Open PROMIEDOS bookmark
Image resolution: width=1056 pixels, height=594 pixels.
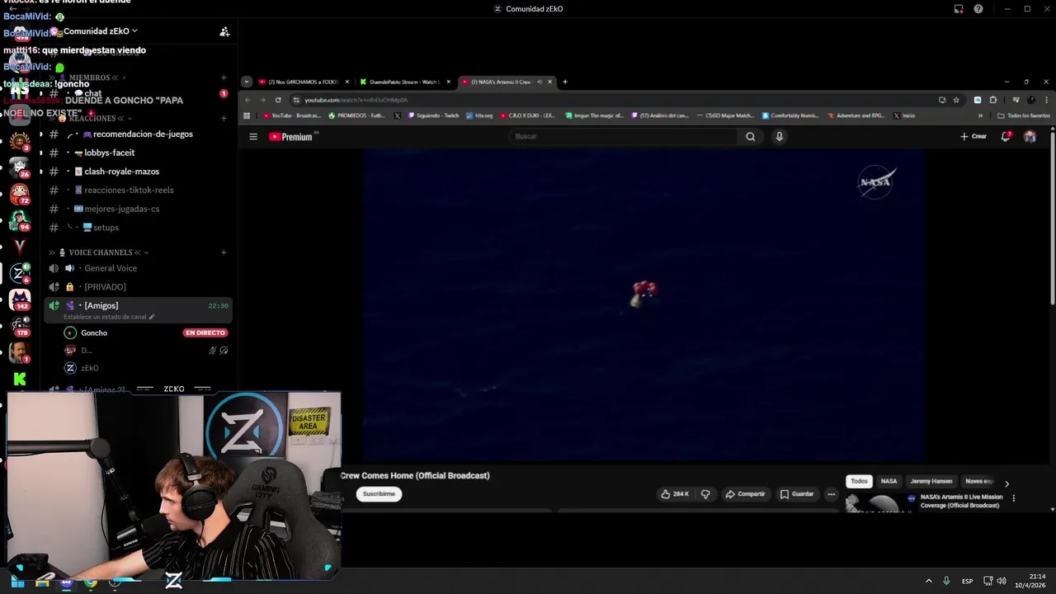pyautogui.click(x=356, y=115)
